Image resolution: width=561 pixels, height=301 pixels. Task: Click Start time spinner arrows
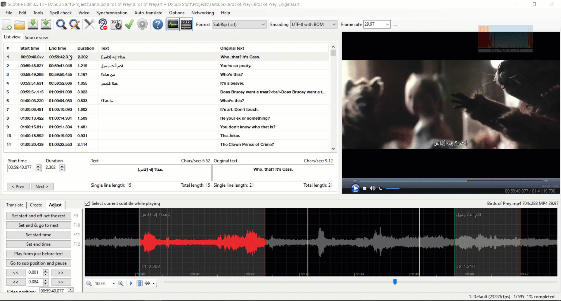pyautogui.click(x=38, y=167)
